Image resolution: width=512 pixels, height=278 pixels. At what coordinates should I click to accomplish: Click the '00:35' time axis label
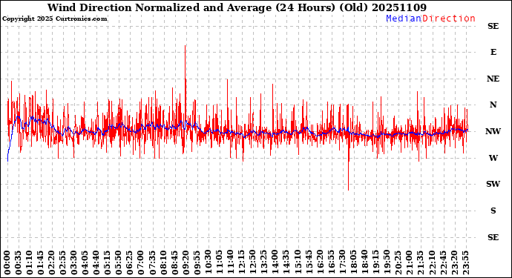coord(19,262)
